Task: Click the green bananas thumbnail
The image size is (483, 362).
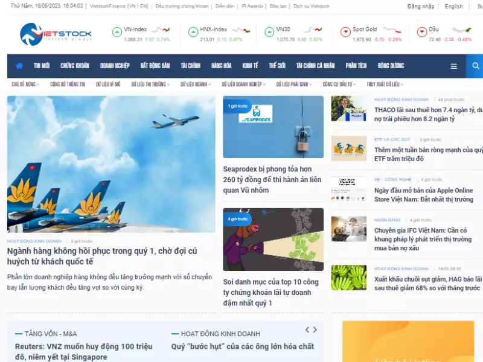Action: tap(349, 278)
